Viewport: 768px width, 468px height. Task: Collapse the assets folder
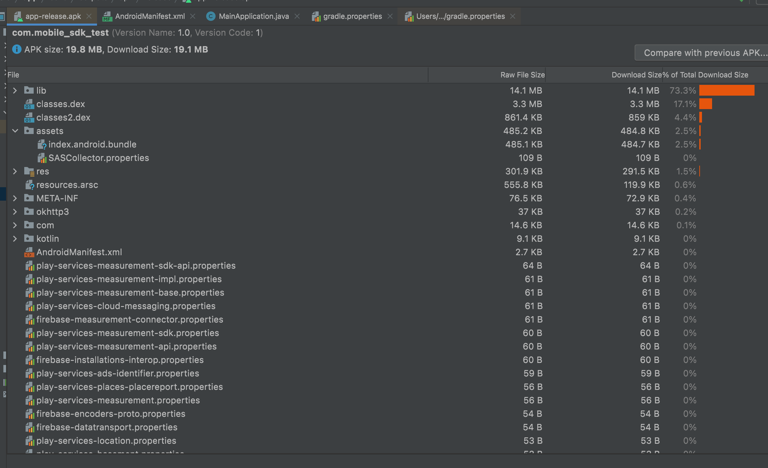[15, 131]
